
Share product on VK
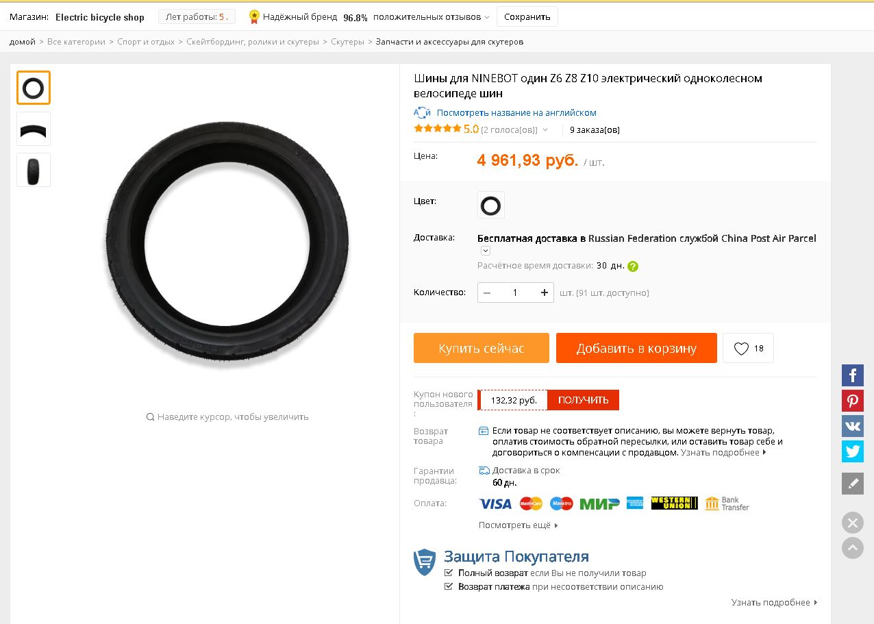click(853, 426)
